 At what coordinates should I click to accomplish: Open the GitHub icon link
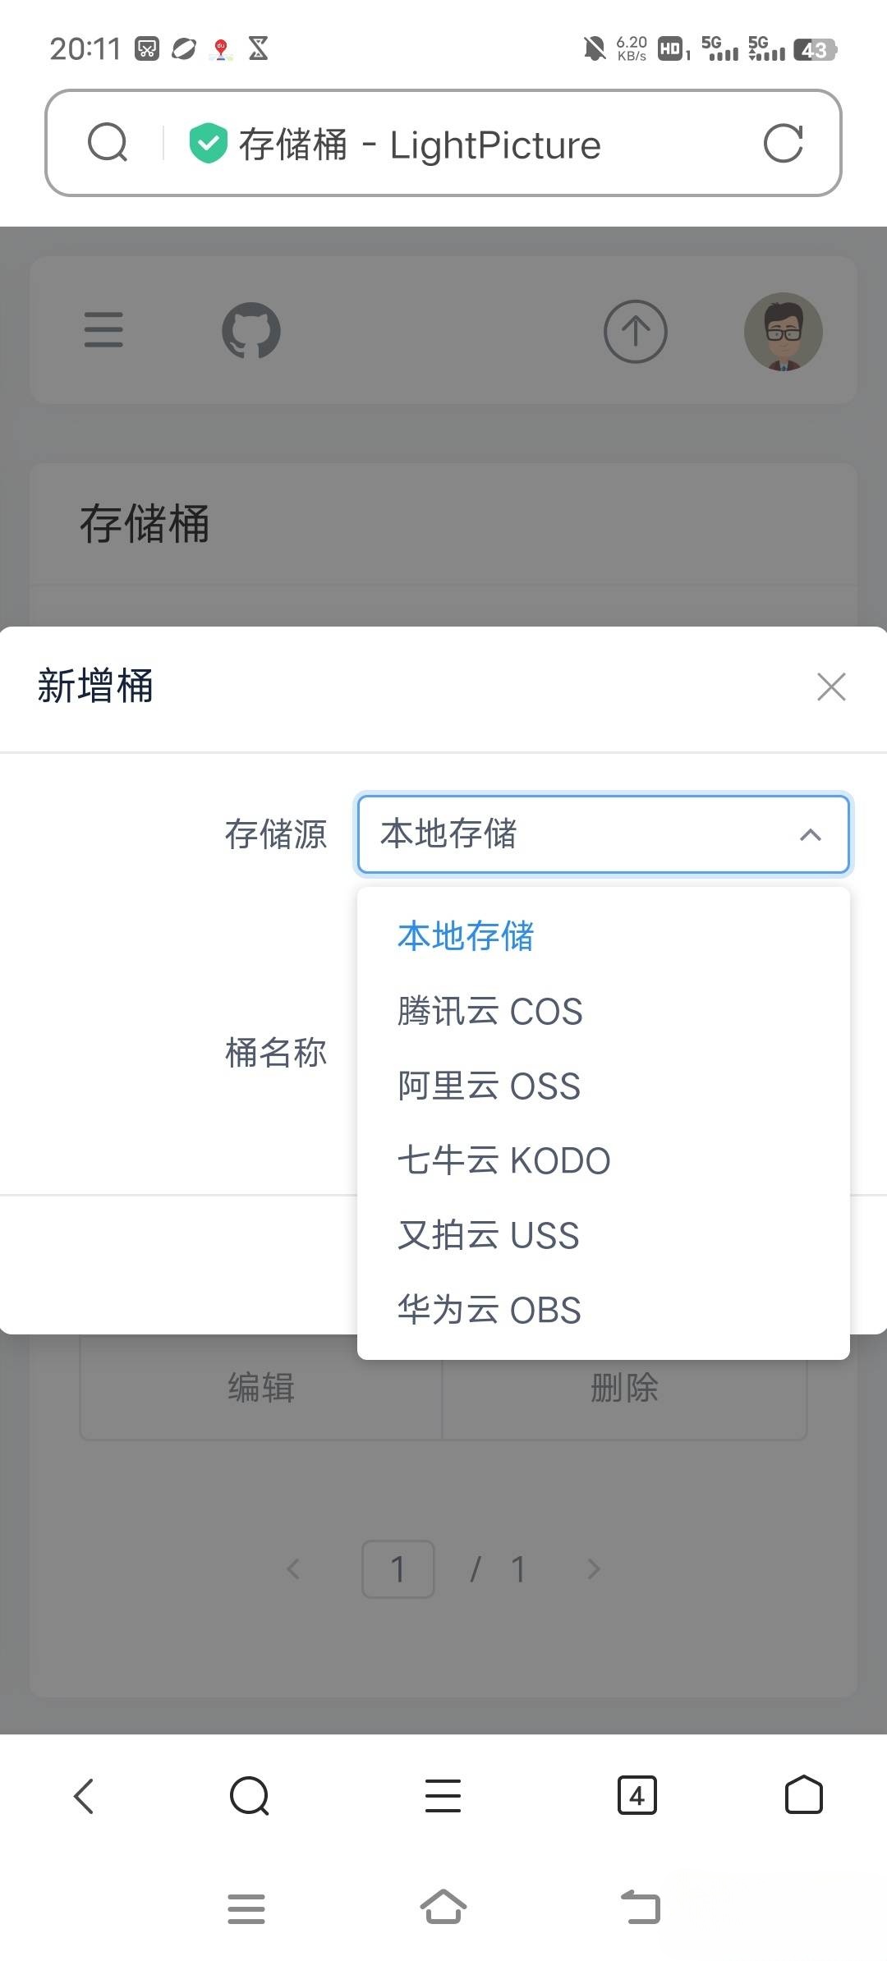point(251,331)
